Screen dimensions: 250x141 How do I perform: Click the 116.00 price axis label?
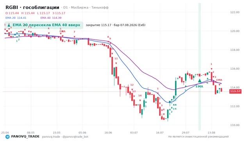pos(235,69)
